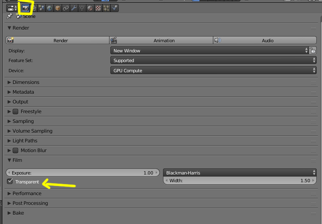This screenshot has width=322, height=224.
Task: Increase Width with its right arrow
Action: pos(313,181)
